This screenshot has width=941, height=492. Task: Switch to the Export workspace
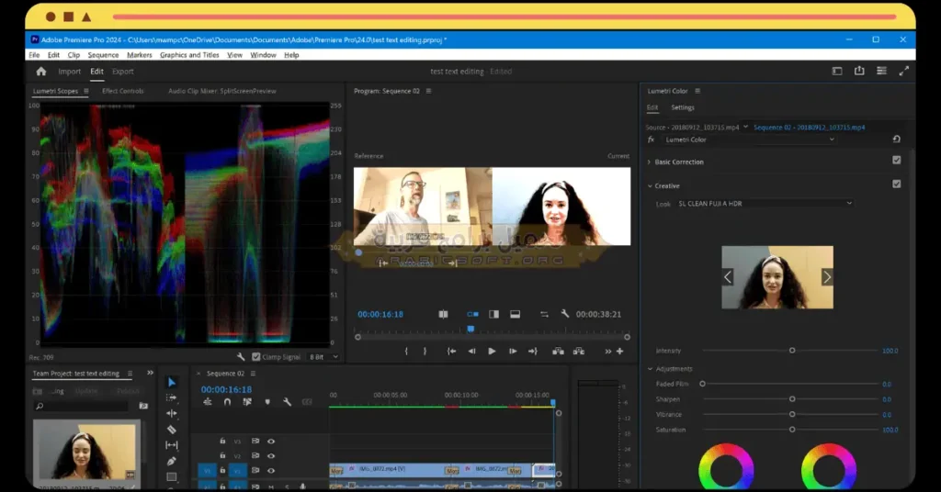pyautogui.click(x=123, y=72)
